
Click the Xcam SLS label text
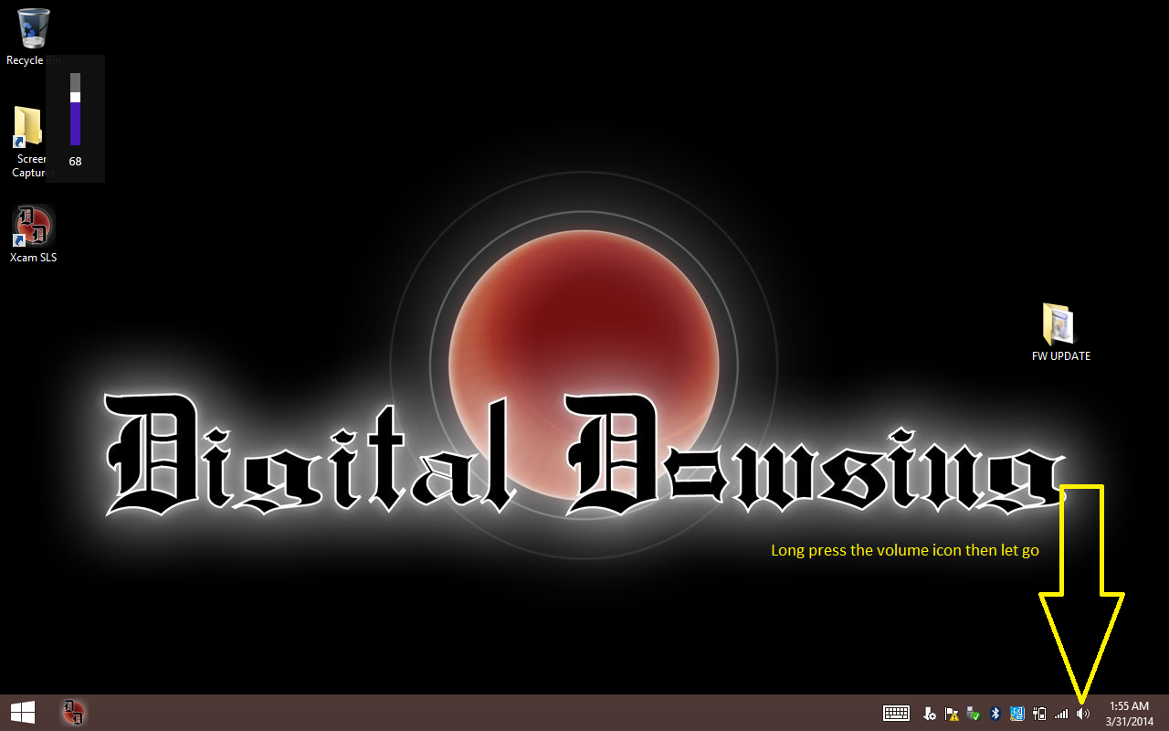(x=34, y=258)
